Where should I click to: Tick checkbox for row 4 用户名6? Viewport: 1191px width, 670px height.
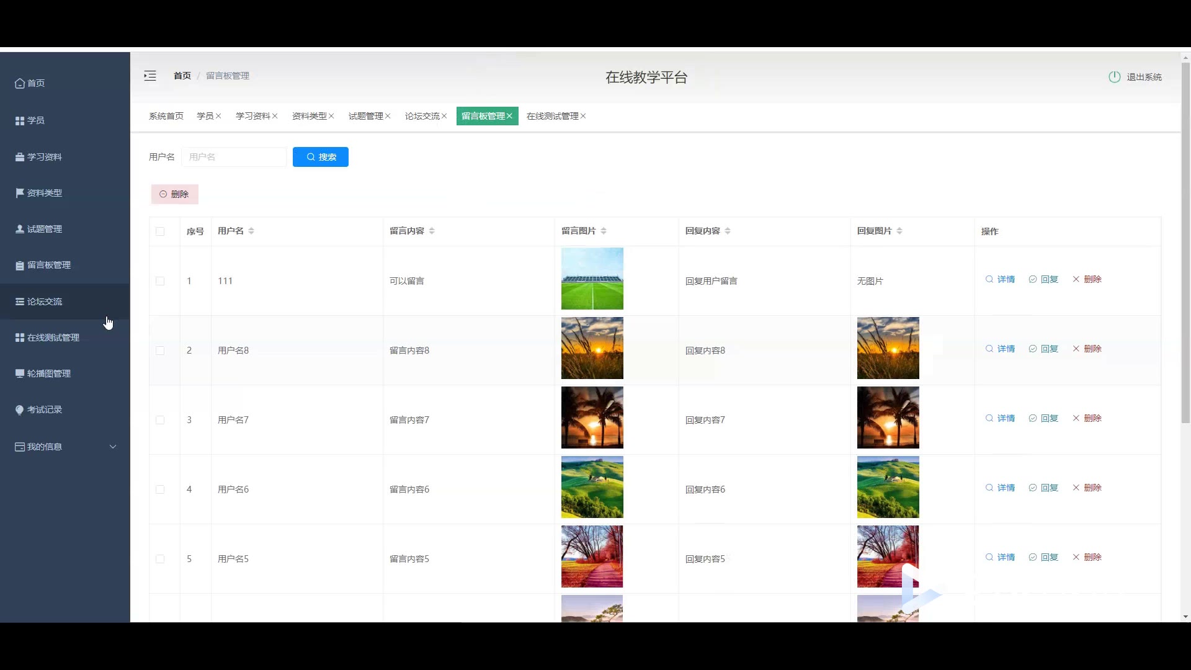(x=160, y=489)
